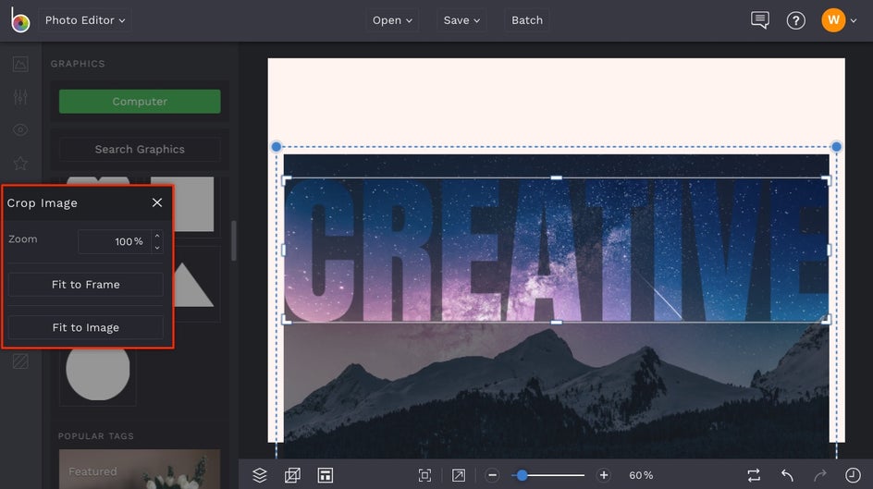Click the top-right blue selection handle
The width and height of the screenshot is (873, 489).
tap(836, 147)
